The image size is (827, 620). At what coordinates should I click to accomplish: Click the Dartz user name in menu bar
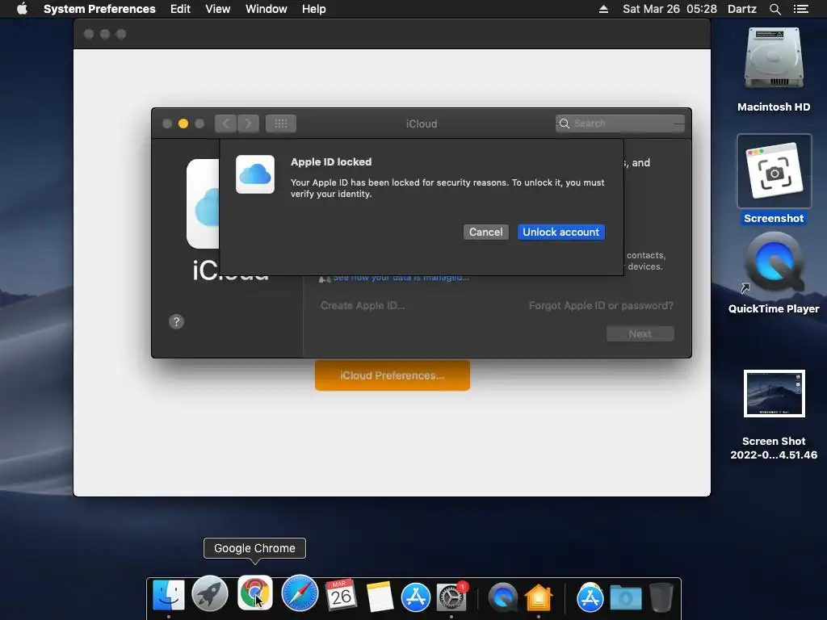(x=742, y=9)
